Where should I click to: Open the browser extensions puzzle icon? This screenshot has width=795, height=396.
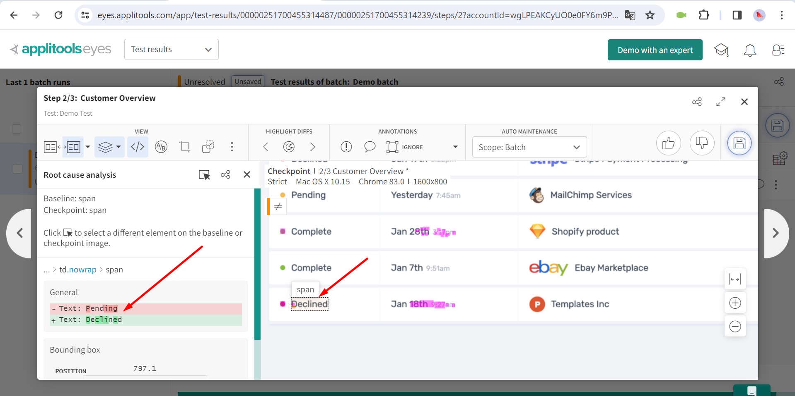coord(704,15)
